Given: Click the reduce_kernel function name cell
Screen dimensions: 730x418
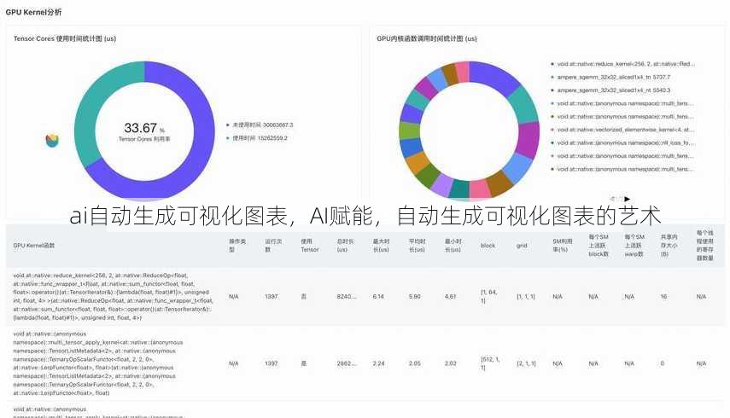Looking at the screenshot, I should coord(114,297).
